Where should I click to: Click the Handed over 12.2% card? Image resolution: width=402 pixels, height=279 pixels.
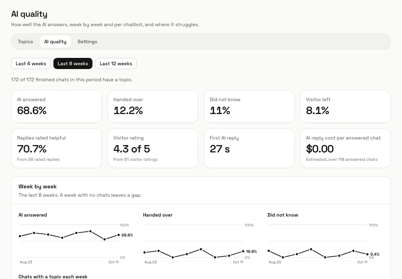[x=153, y=106]
